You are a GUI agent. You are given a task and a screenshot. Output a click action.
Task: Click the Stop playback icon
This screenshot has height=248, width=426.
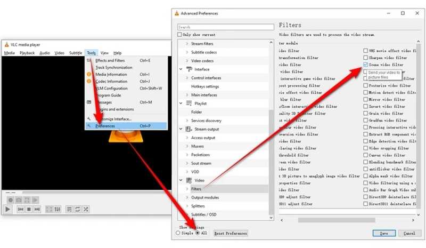29,209
